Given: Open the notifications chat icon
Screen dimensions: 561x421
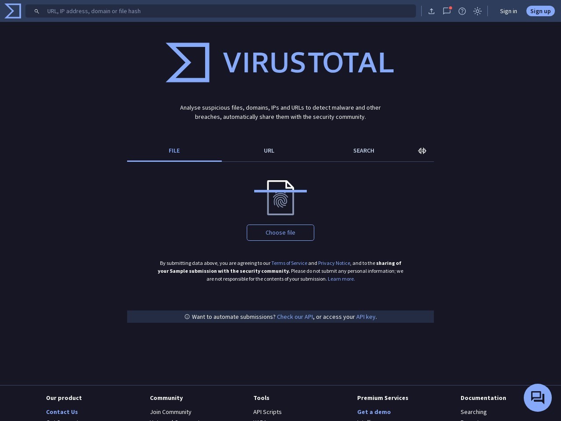Looking at the screenshot, I should click(447, 11).
